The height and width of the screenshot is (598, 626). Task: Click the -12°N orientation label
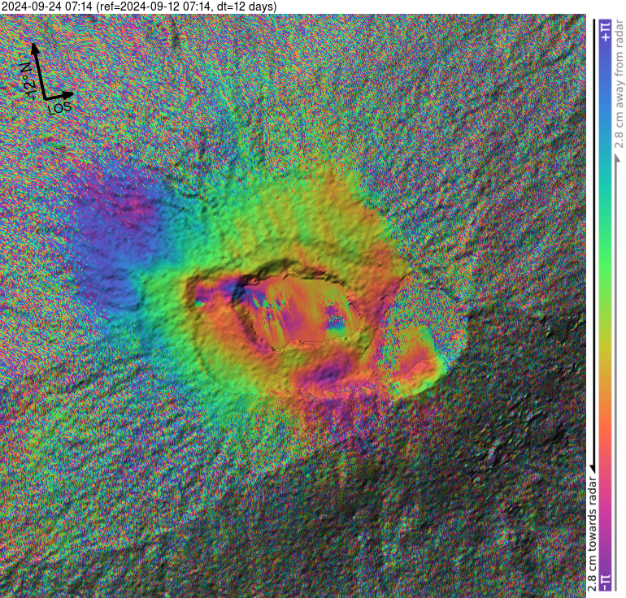28,81
